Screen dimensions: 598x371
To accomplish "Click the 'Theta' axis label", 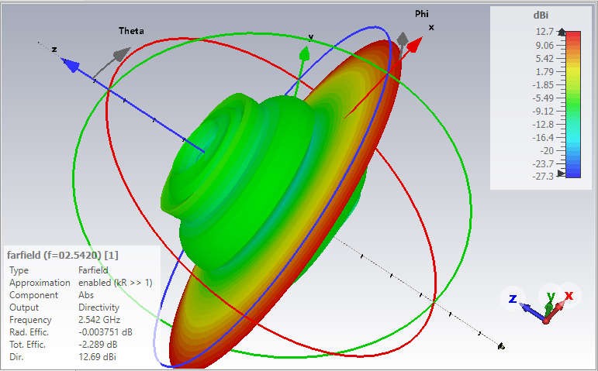I will click(131, 31).
